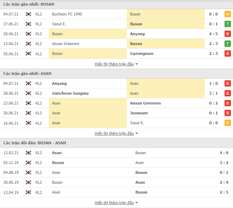Click the orange H badge for Asan vs Seoul E.
The width and height of the screenshot is (233, 208).
point(227,123)
